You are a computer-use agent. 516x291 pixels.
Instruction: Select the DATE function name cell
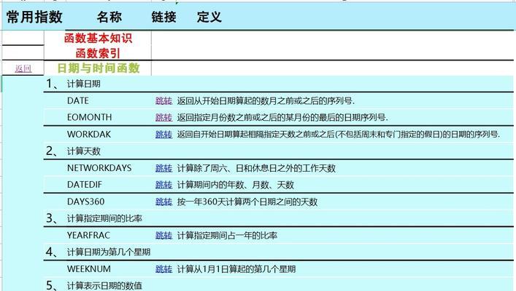click(78, 100)
